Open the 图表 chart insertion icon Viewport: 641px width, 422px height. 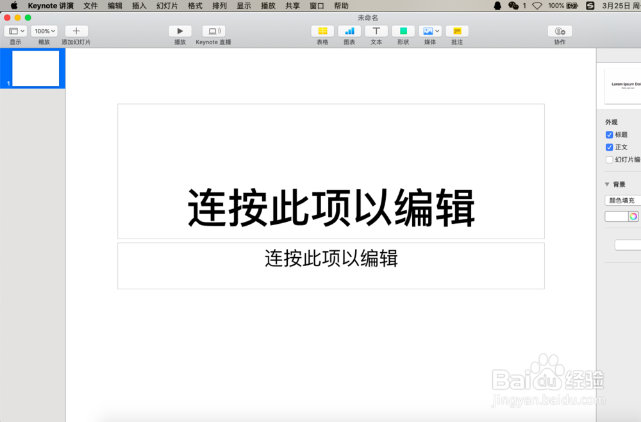coord(349,31)
